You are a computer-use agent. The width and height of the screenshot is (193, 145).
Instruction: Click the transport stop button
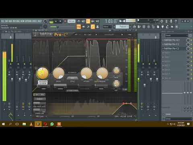click(60, 21)
